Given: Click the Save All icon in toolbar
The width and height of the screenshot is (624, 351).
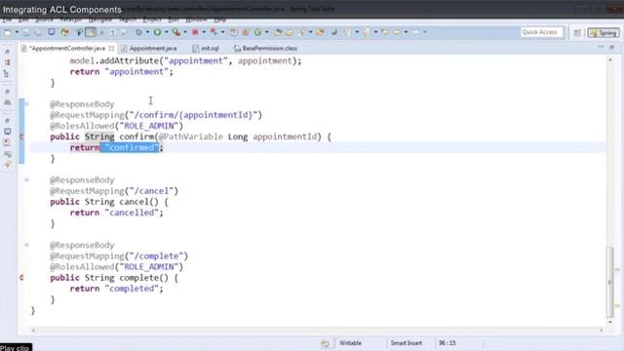Looking at the screenshot, I should click(x=38, y=32).
